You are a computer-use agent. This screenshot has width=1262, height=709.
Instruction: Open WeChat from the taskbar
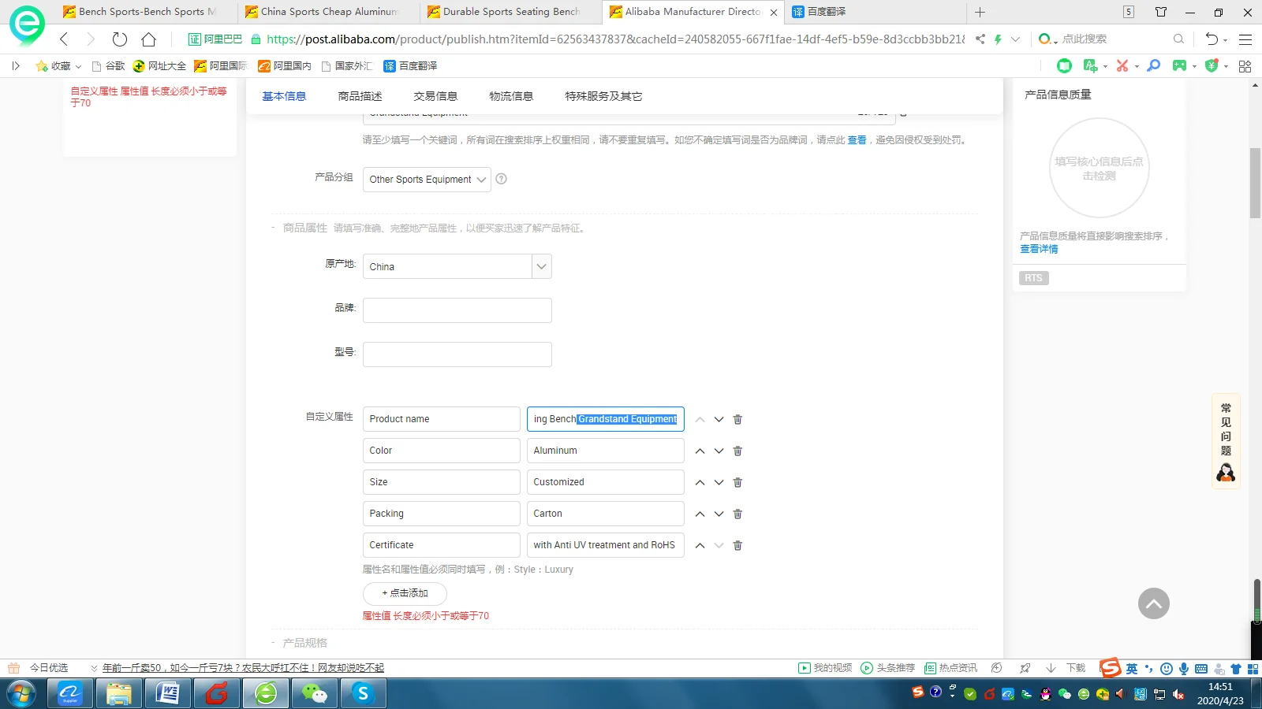tap(315, 693)
